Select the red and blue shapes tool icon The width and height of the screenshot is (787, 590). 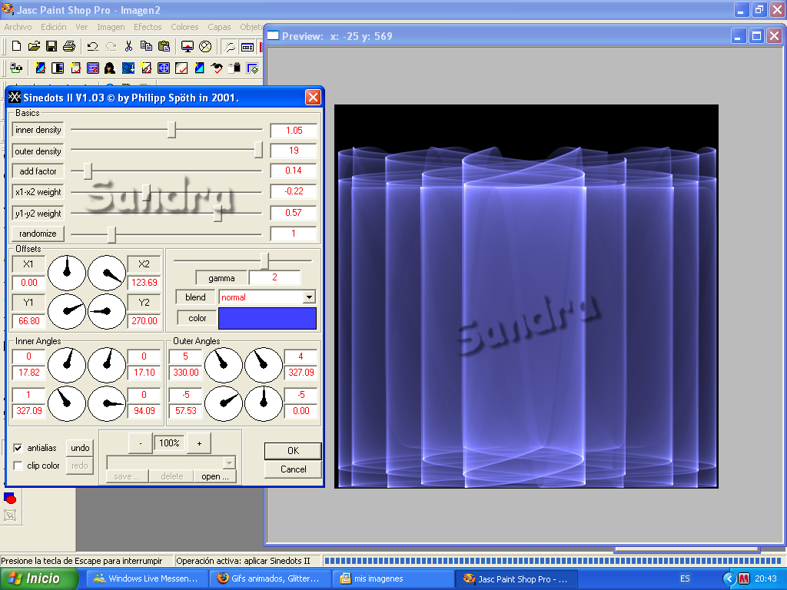click(10, 498)
